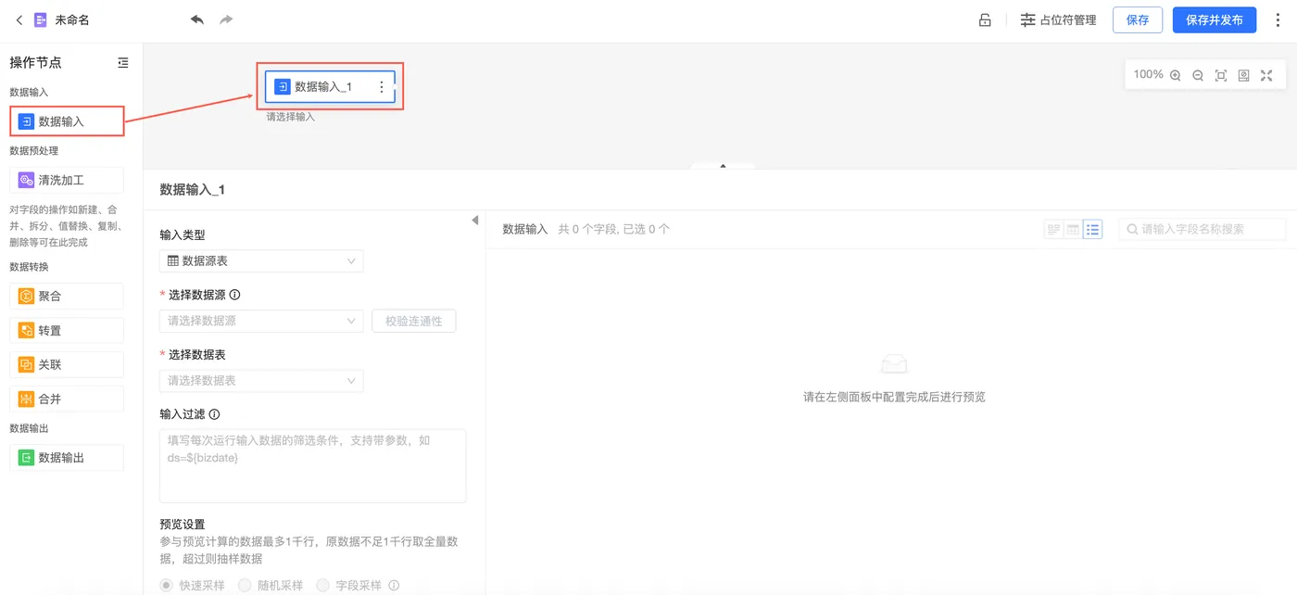Switch to table view mode
The width and height of the screenshot is (1297, 595).
coord(1073,229)
